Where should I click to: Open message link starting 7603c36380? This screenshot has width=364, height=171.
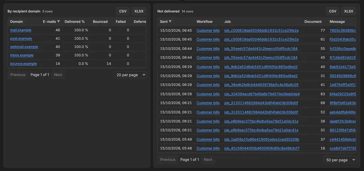coord(342,30)
